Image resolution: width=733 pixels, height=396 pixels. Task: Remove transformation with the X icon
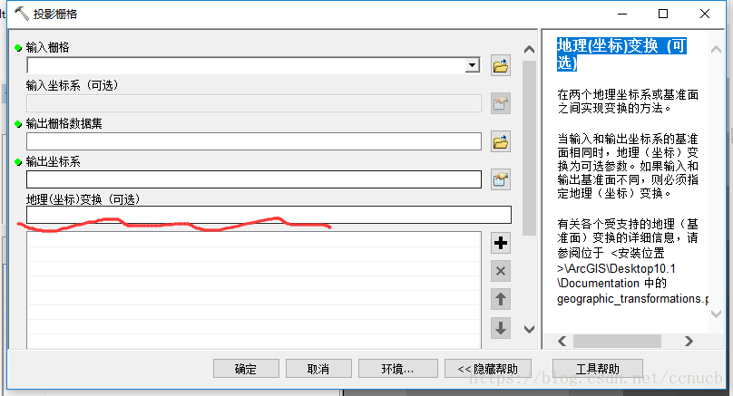(x=500, y=271)
